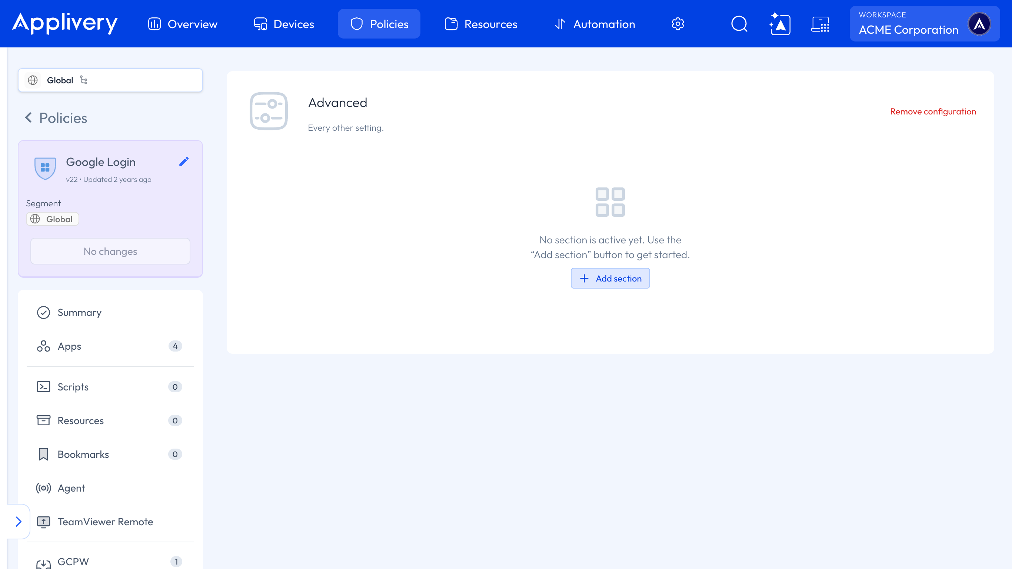This screenshot has width=1012, height=569.
Task: Go to the Overview tab
Action: [183, 24]
